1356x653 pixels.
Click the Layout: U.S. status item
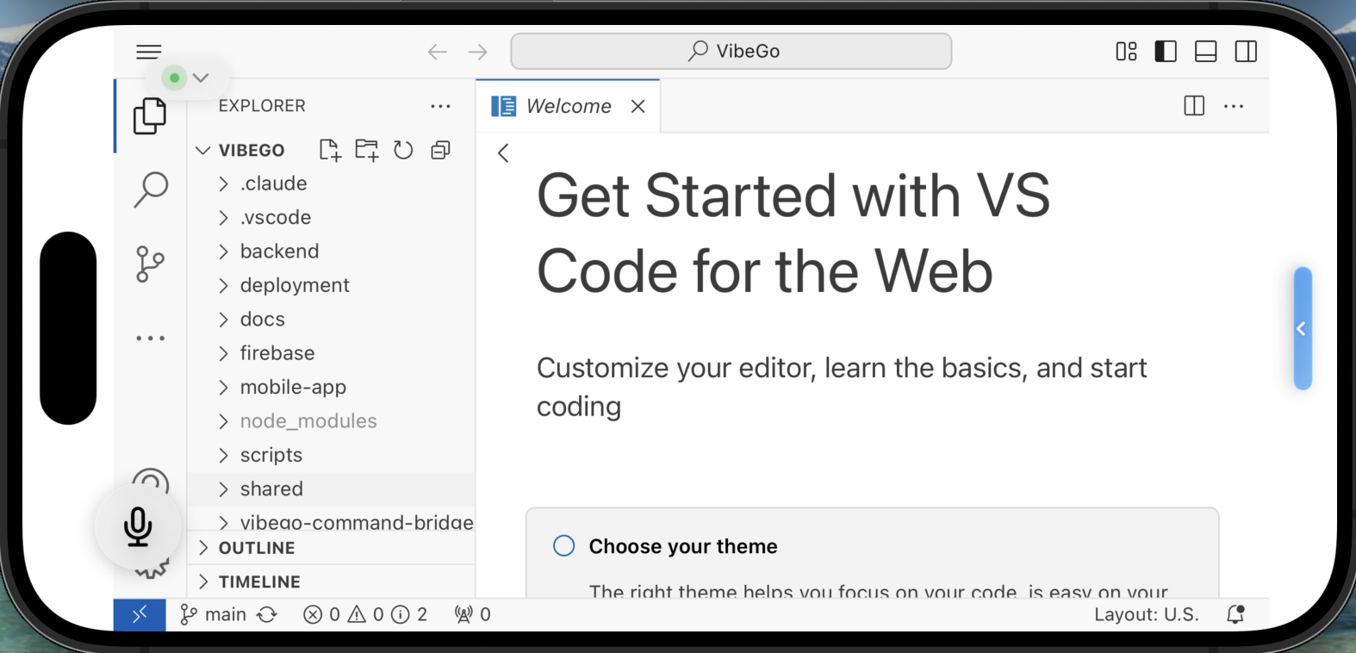(1146, 614)
